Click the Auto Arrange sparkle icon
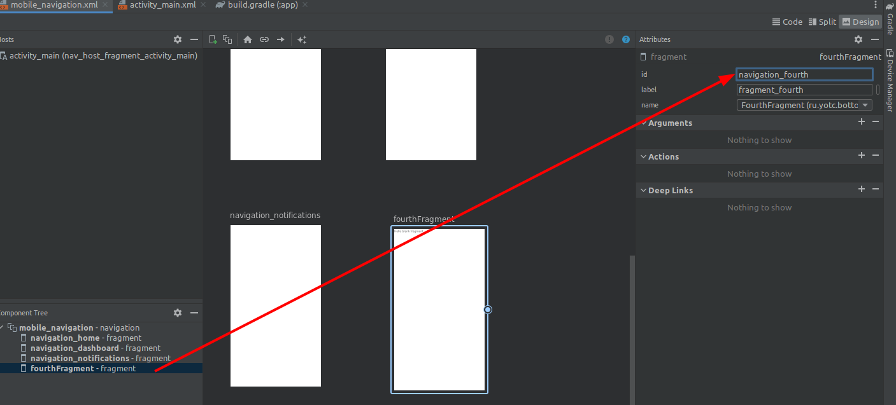Image resolution: width=896 pixels, height=405 pixels. point(302,39)
